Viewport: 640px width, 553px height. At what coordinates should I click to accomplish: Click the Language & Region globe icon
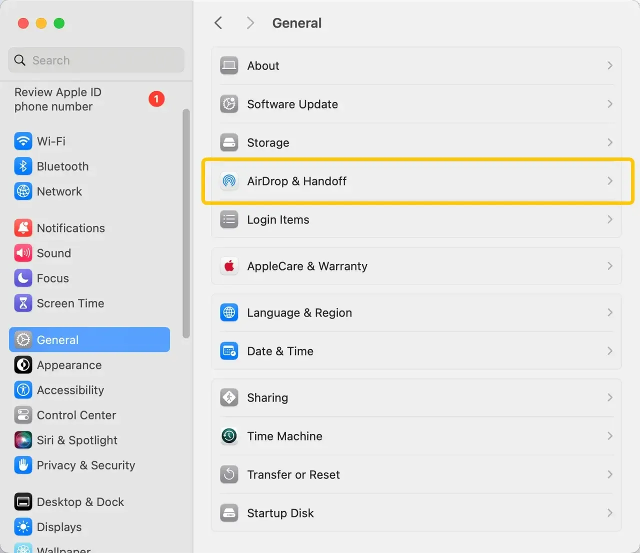tap(229, 312)
